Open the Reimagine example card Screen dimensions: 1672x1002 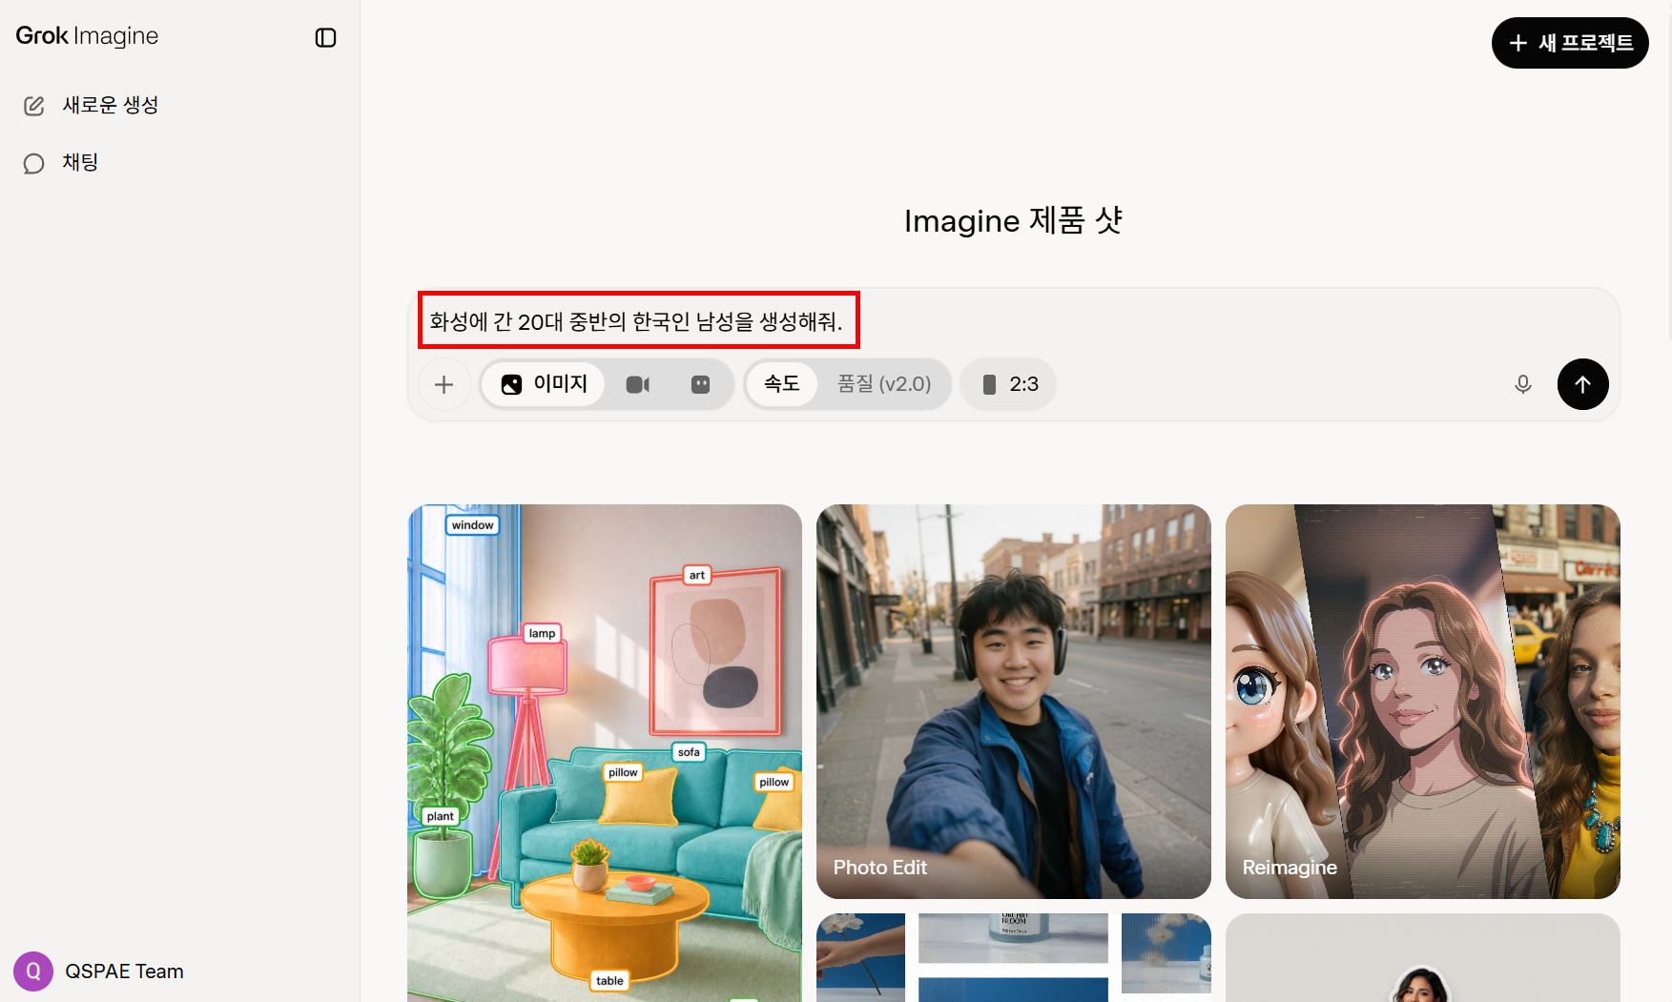point(1422,702)
